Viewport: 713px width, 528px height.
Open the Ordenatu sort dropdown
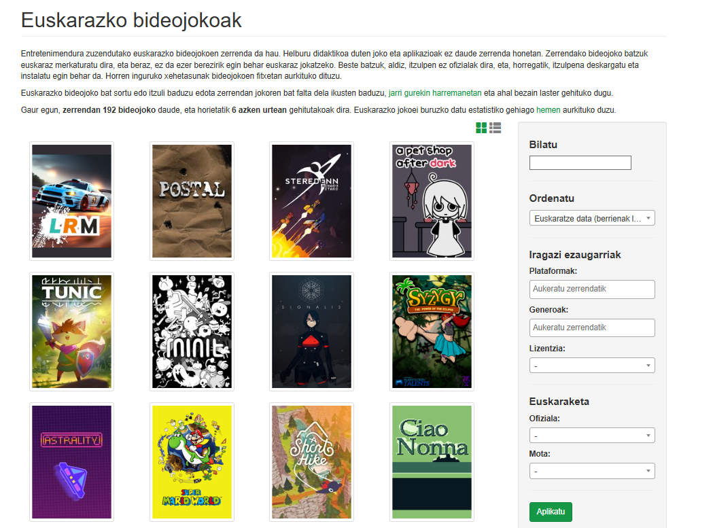pos(592,218)
